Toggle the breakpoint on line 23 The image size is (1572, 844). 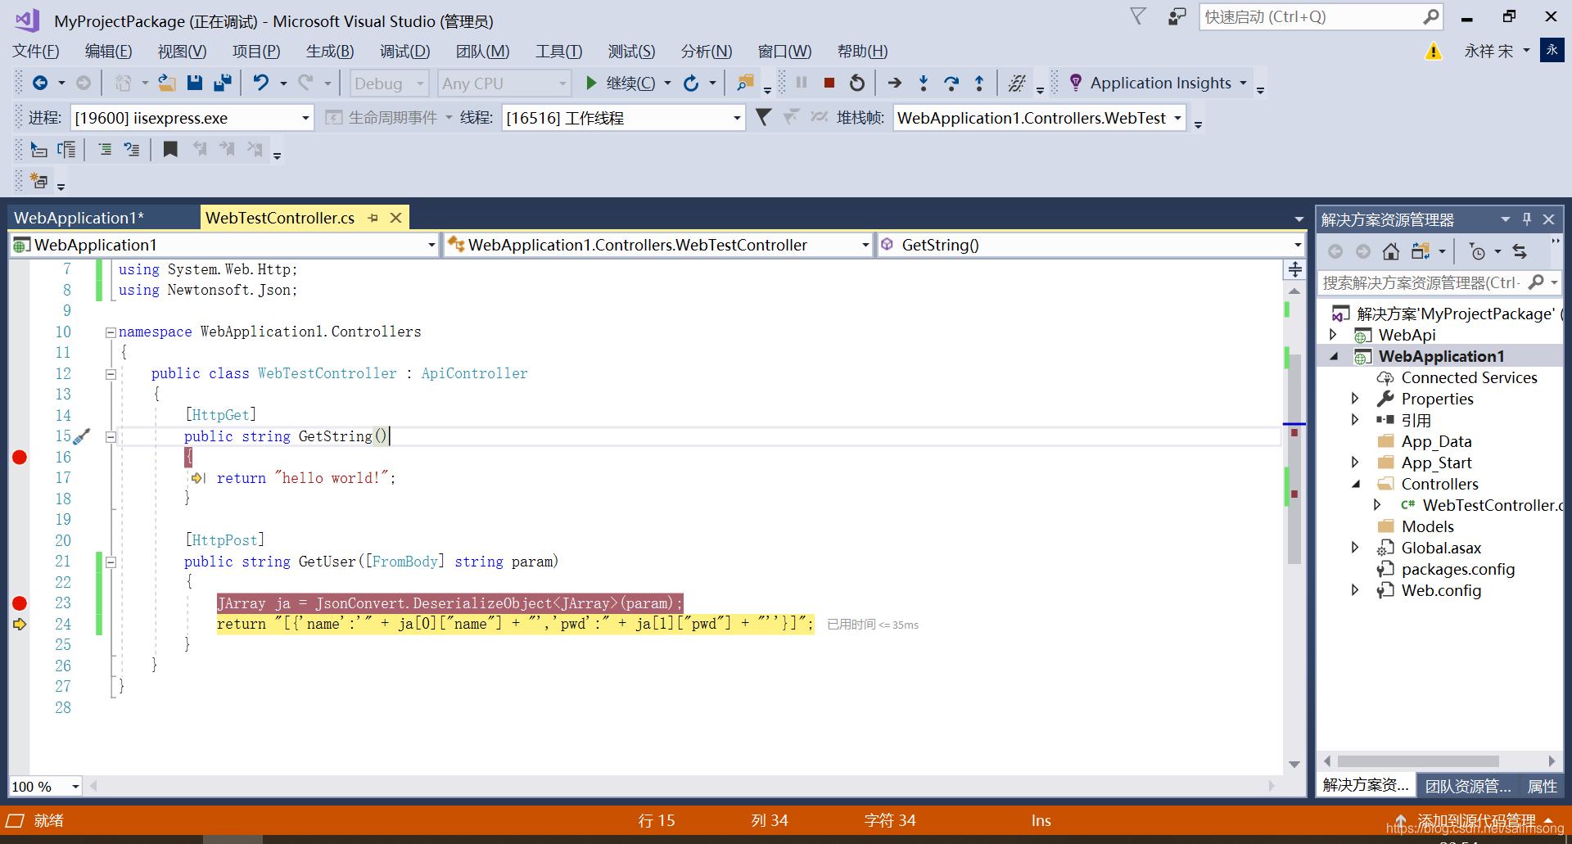coord(19,603)
